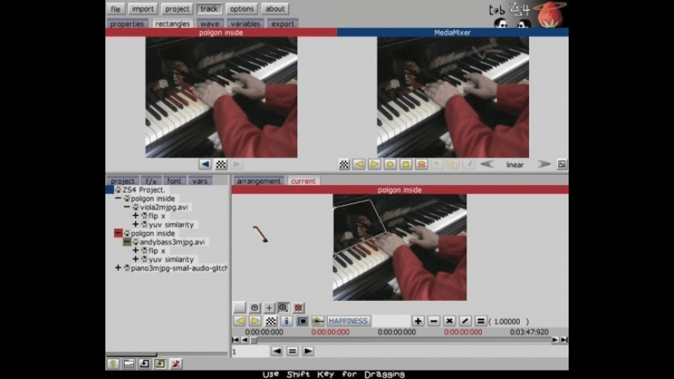Viewport: 674px width, 379px height.
Task: Collapse the andybass3mjpg.avi node
Action: point(127,241)
